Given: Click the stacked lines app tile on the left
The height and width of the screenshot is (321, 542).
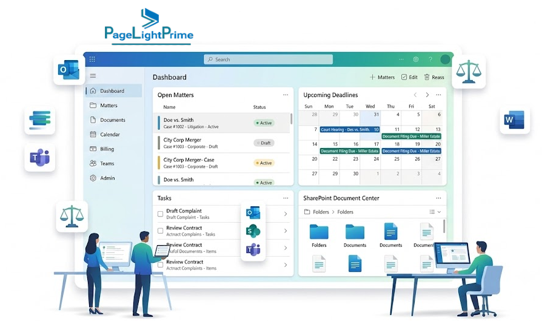Looking at the screenshot, I should pos(40,120).
